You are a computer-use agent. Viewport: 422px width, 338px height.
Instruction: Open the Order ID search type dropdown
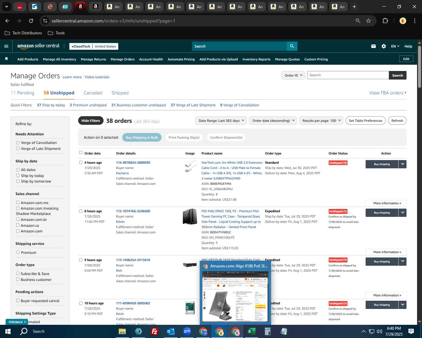click(x=293, y=75)
